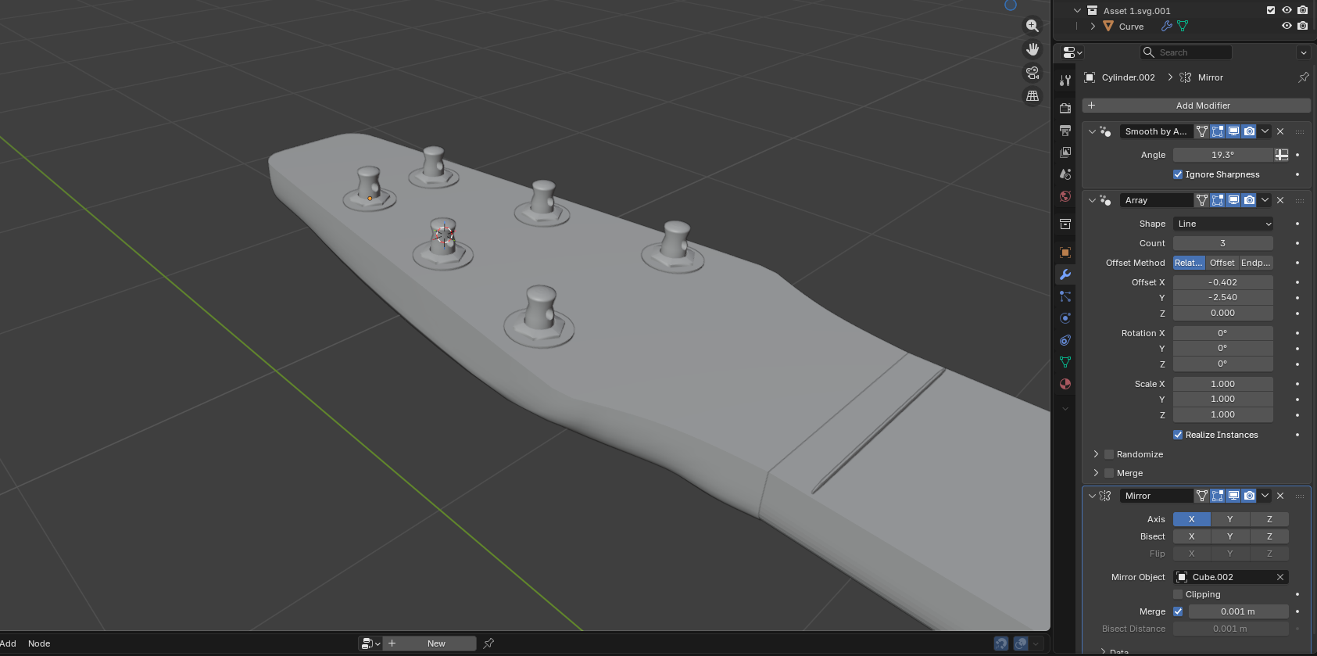Open the Render properties tab
Viewport: 1317px width, 656px height.
click(1065, 108)
